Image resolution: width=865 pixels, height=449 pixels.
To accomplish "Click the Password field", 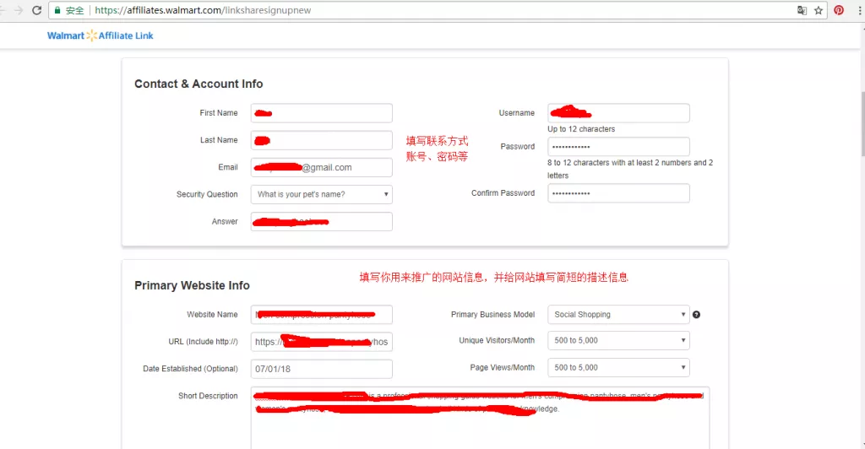I will click(x=618, y=147).
